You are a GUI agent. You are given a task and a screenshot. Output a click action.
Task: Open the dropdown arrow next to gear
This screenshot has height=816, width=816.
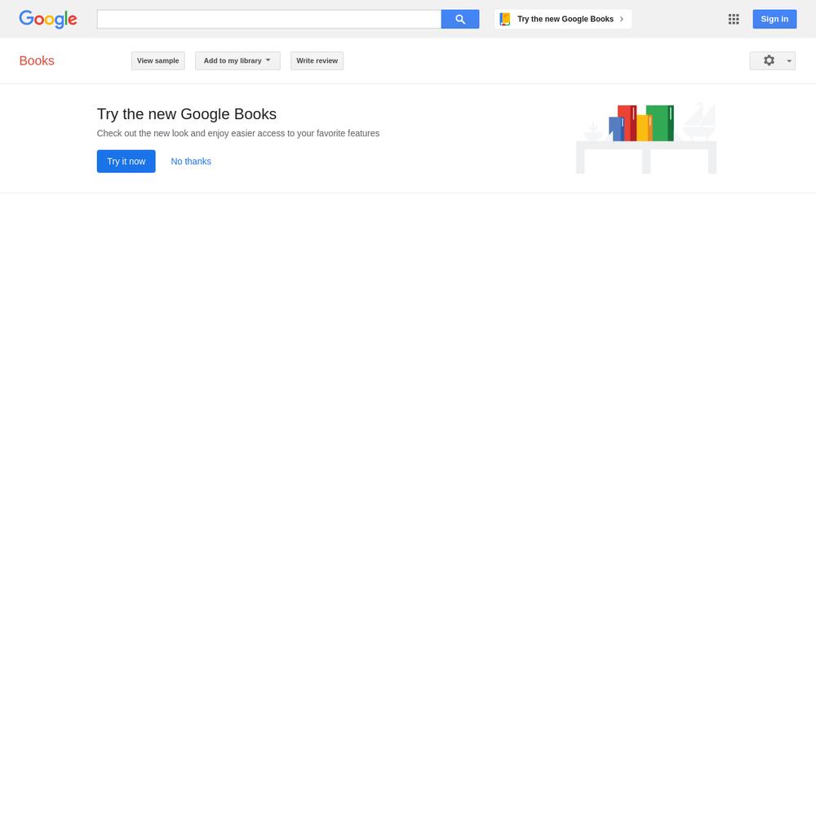tap(789, 61)
